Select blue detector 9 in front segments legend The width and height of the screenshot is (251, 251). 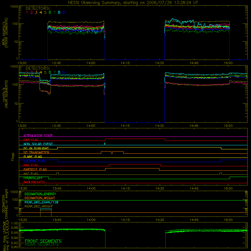tap(64, 13)
